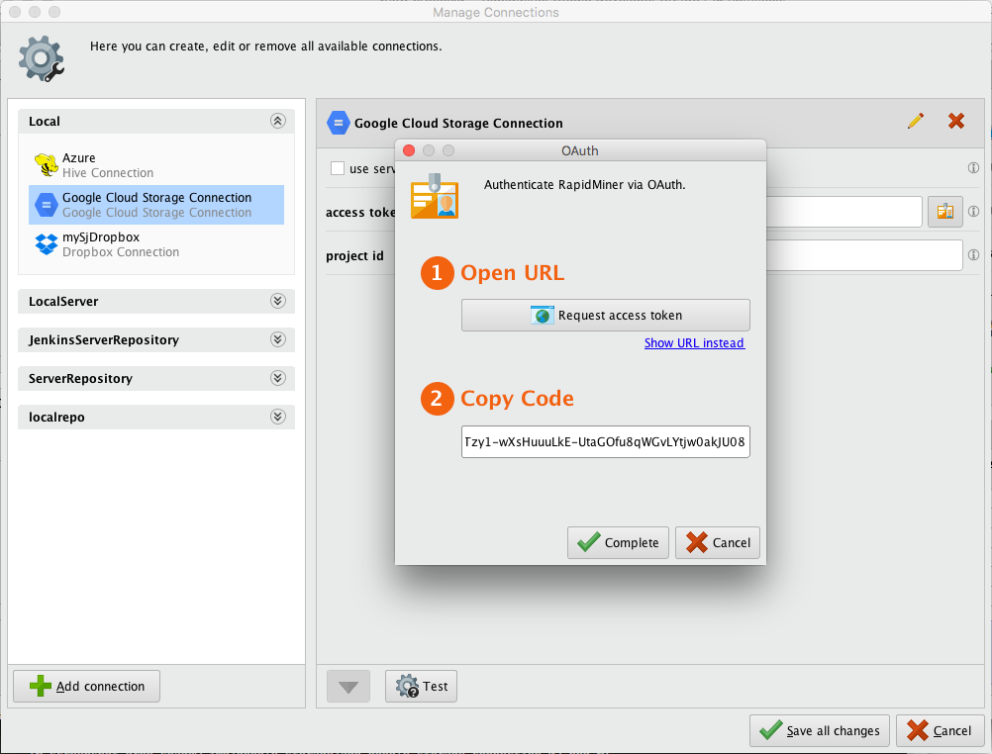Expand the localrepo section
Viewport: 992px width, 754px height.
[278, 417]
